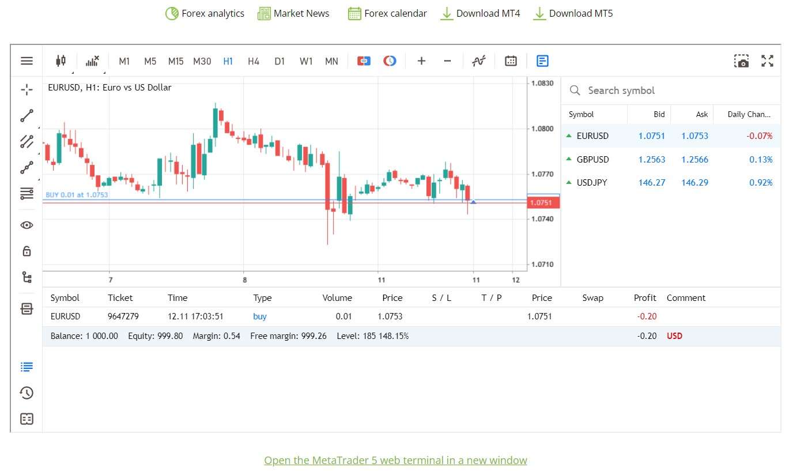Toggle chart auto-scroll icon
This screenshot has width=789, height=475.
click(x=479, y=61)
